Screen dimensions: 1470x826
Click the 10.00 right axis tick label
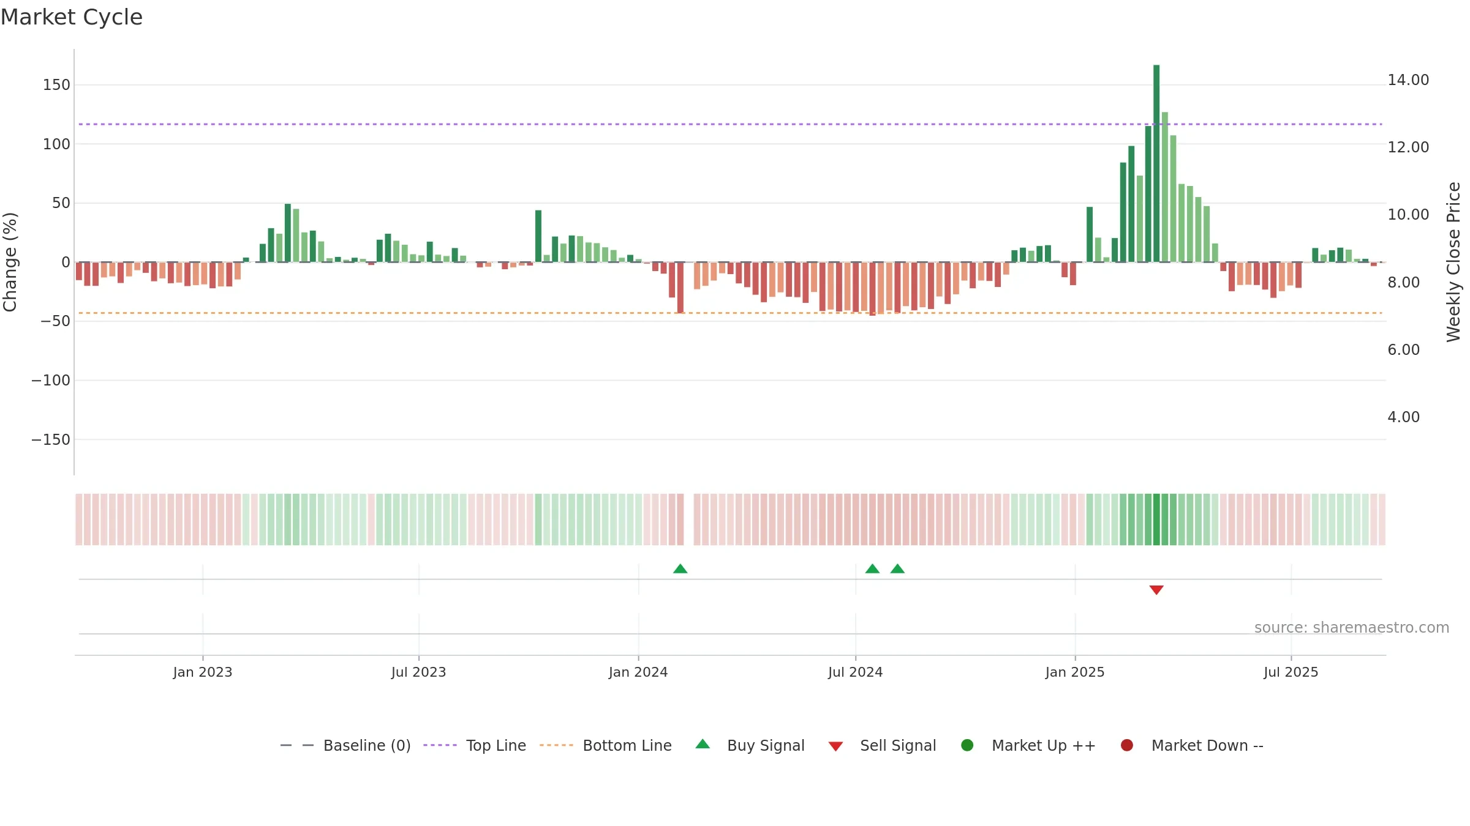(x=1408, y=215)
